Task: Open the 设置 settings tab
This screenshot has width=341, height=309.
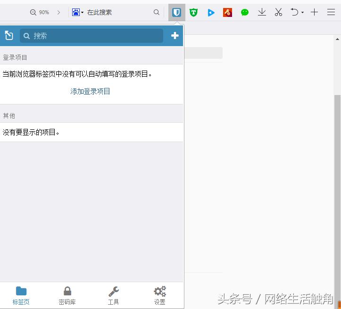Action: click(x=159, y=295)
